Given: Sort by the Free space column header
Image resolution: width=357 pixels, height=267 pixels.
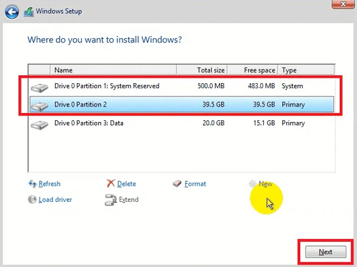Looking at the screenshot, I should pyautogui.click(x=252, y=70).
